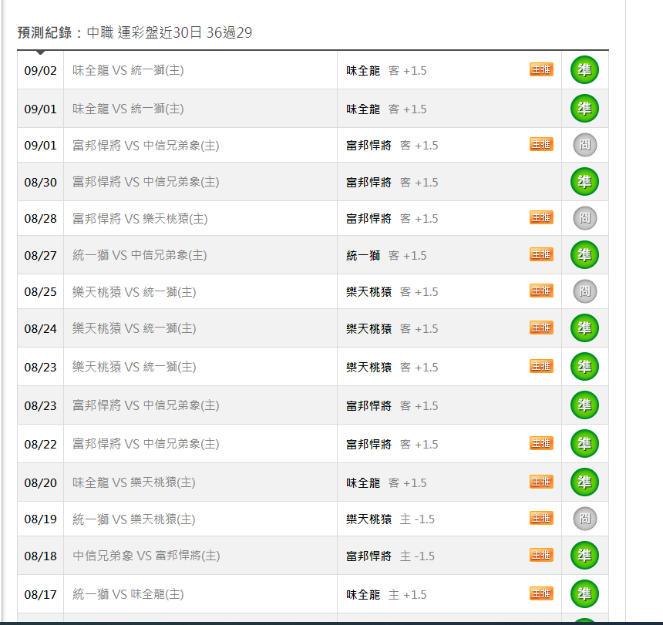Click 主推 badge on 09/01 富邦悍將 row
The image size is (663, 625).
click(541, 144)
